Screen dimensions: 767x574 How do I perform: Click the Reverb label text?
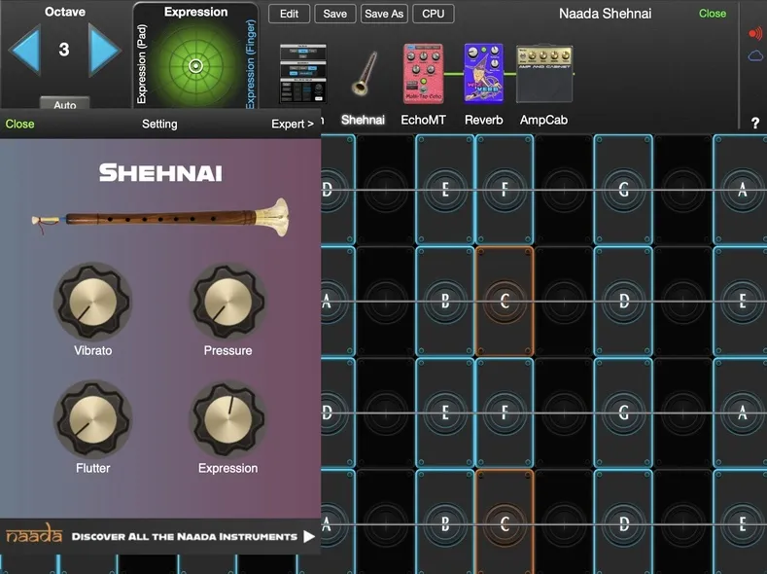(x=483, y=120)
